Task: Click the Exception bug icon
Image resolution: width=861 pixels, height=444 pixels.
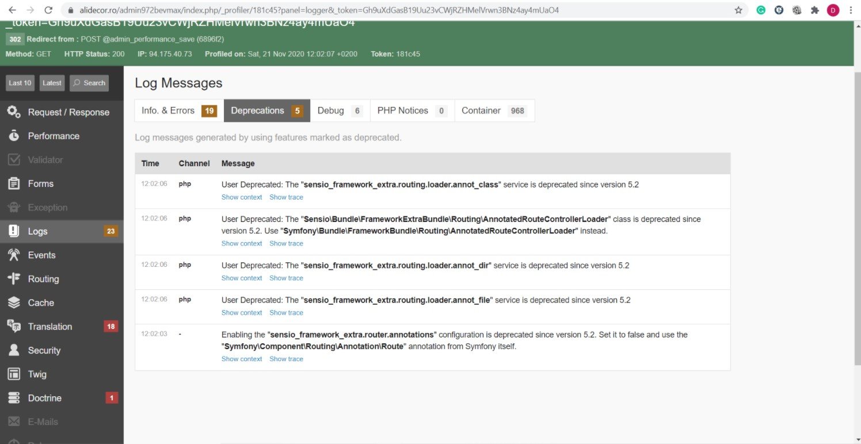Action: click(14, 208)
